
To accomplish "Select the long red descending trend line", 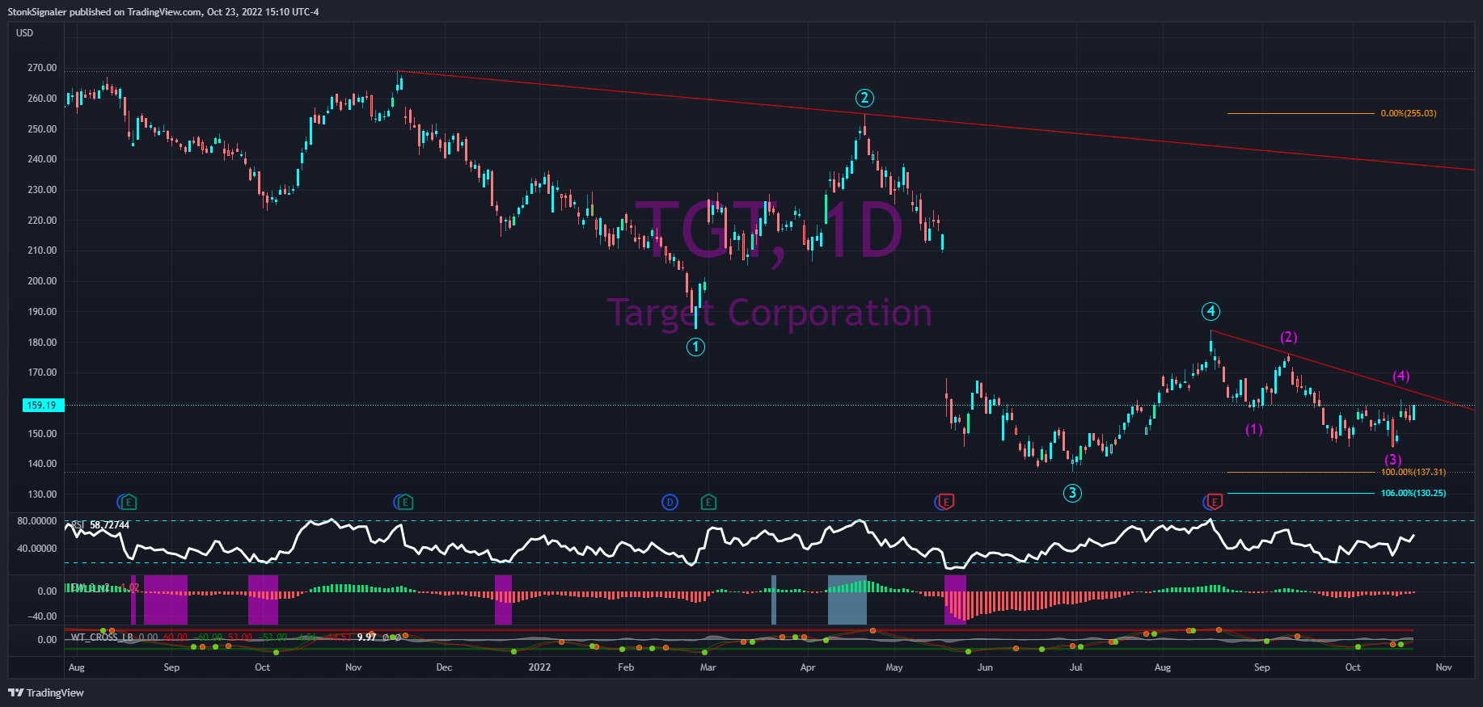I will click(936, 121).
